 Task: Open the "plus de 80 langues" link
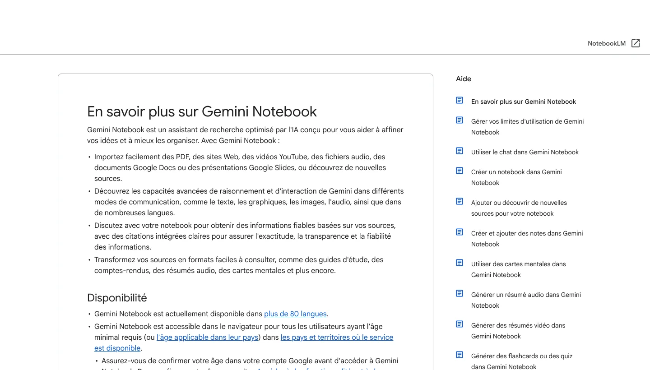click(295, 314)
